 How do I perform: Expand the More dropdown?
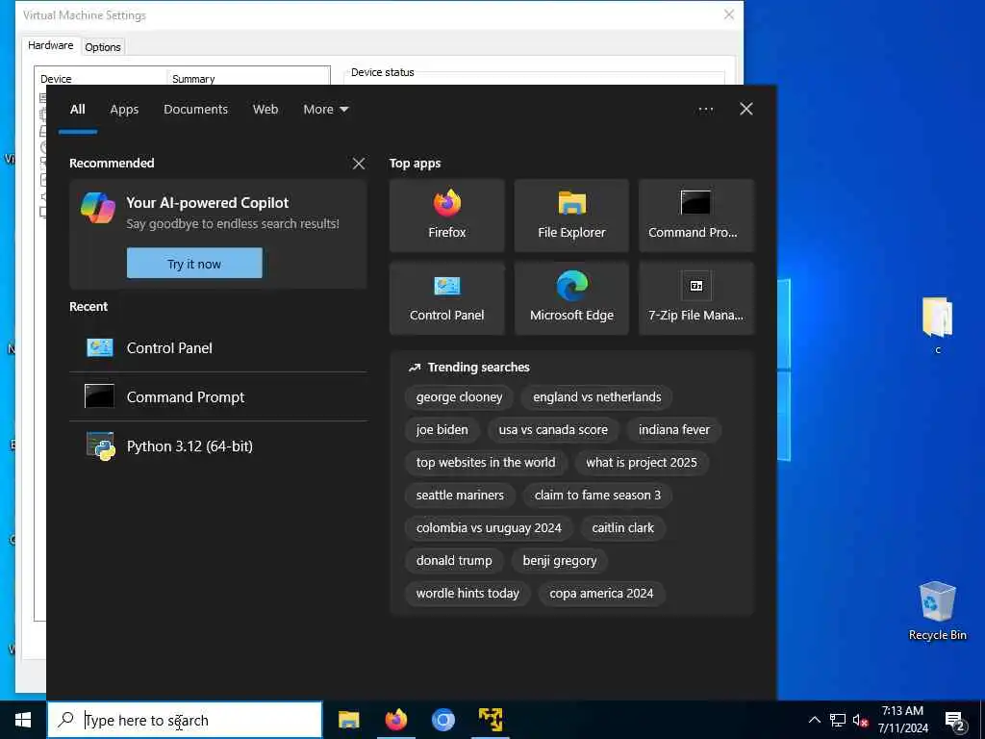pos(325,110)
